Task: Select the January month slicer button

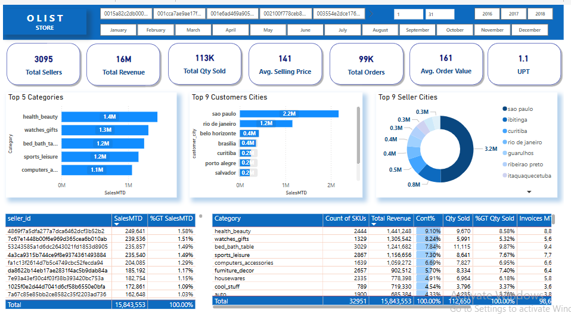Action: 119,30
